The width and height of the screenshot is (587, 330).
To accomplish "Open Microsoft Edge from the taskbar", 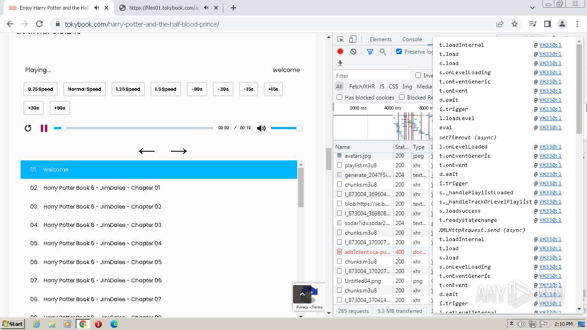I will click(x=114, y=324).
